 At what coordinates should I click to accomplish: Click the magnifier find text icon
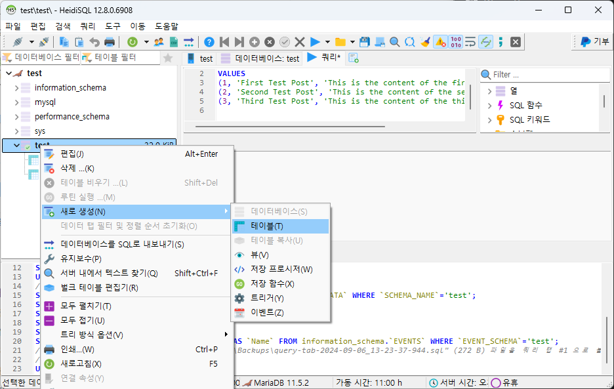[x=395, y=42]
